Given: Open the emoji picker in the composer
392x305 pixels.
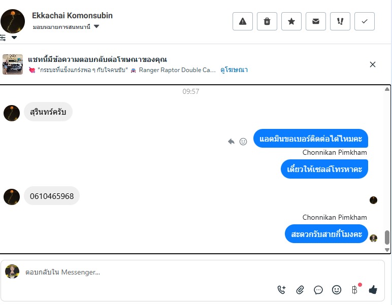Looking at the screenshot, I should click(x=337, y=290).
